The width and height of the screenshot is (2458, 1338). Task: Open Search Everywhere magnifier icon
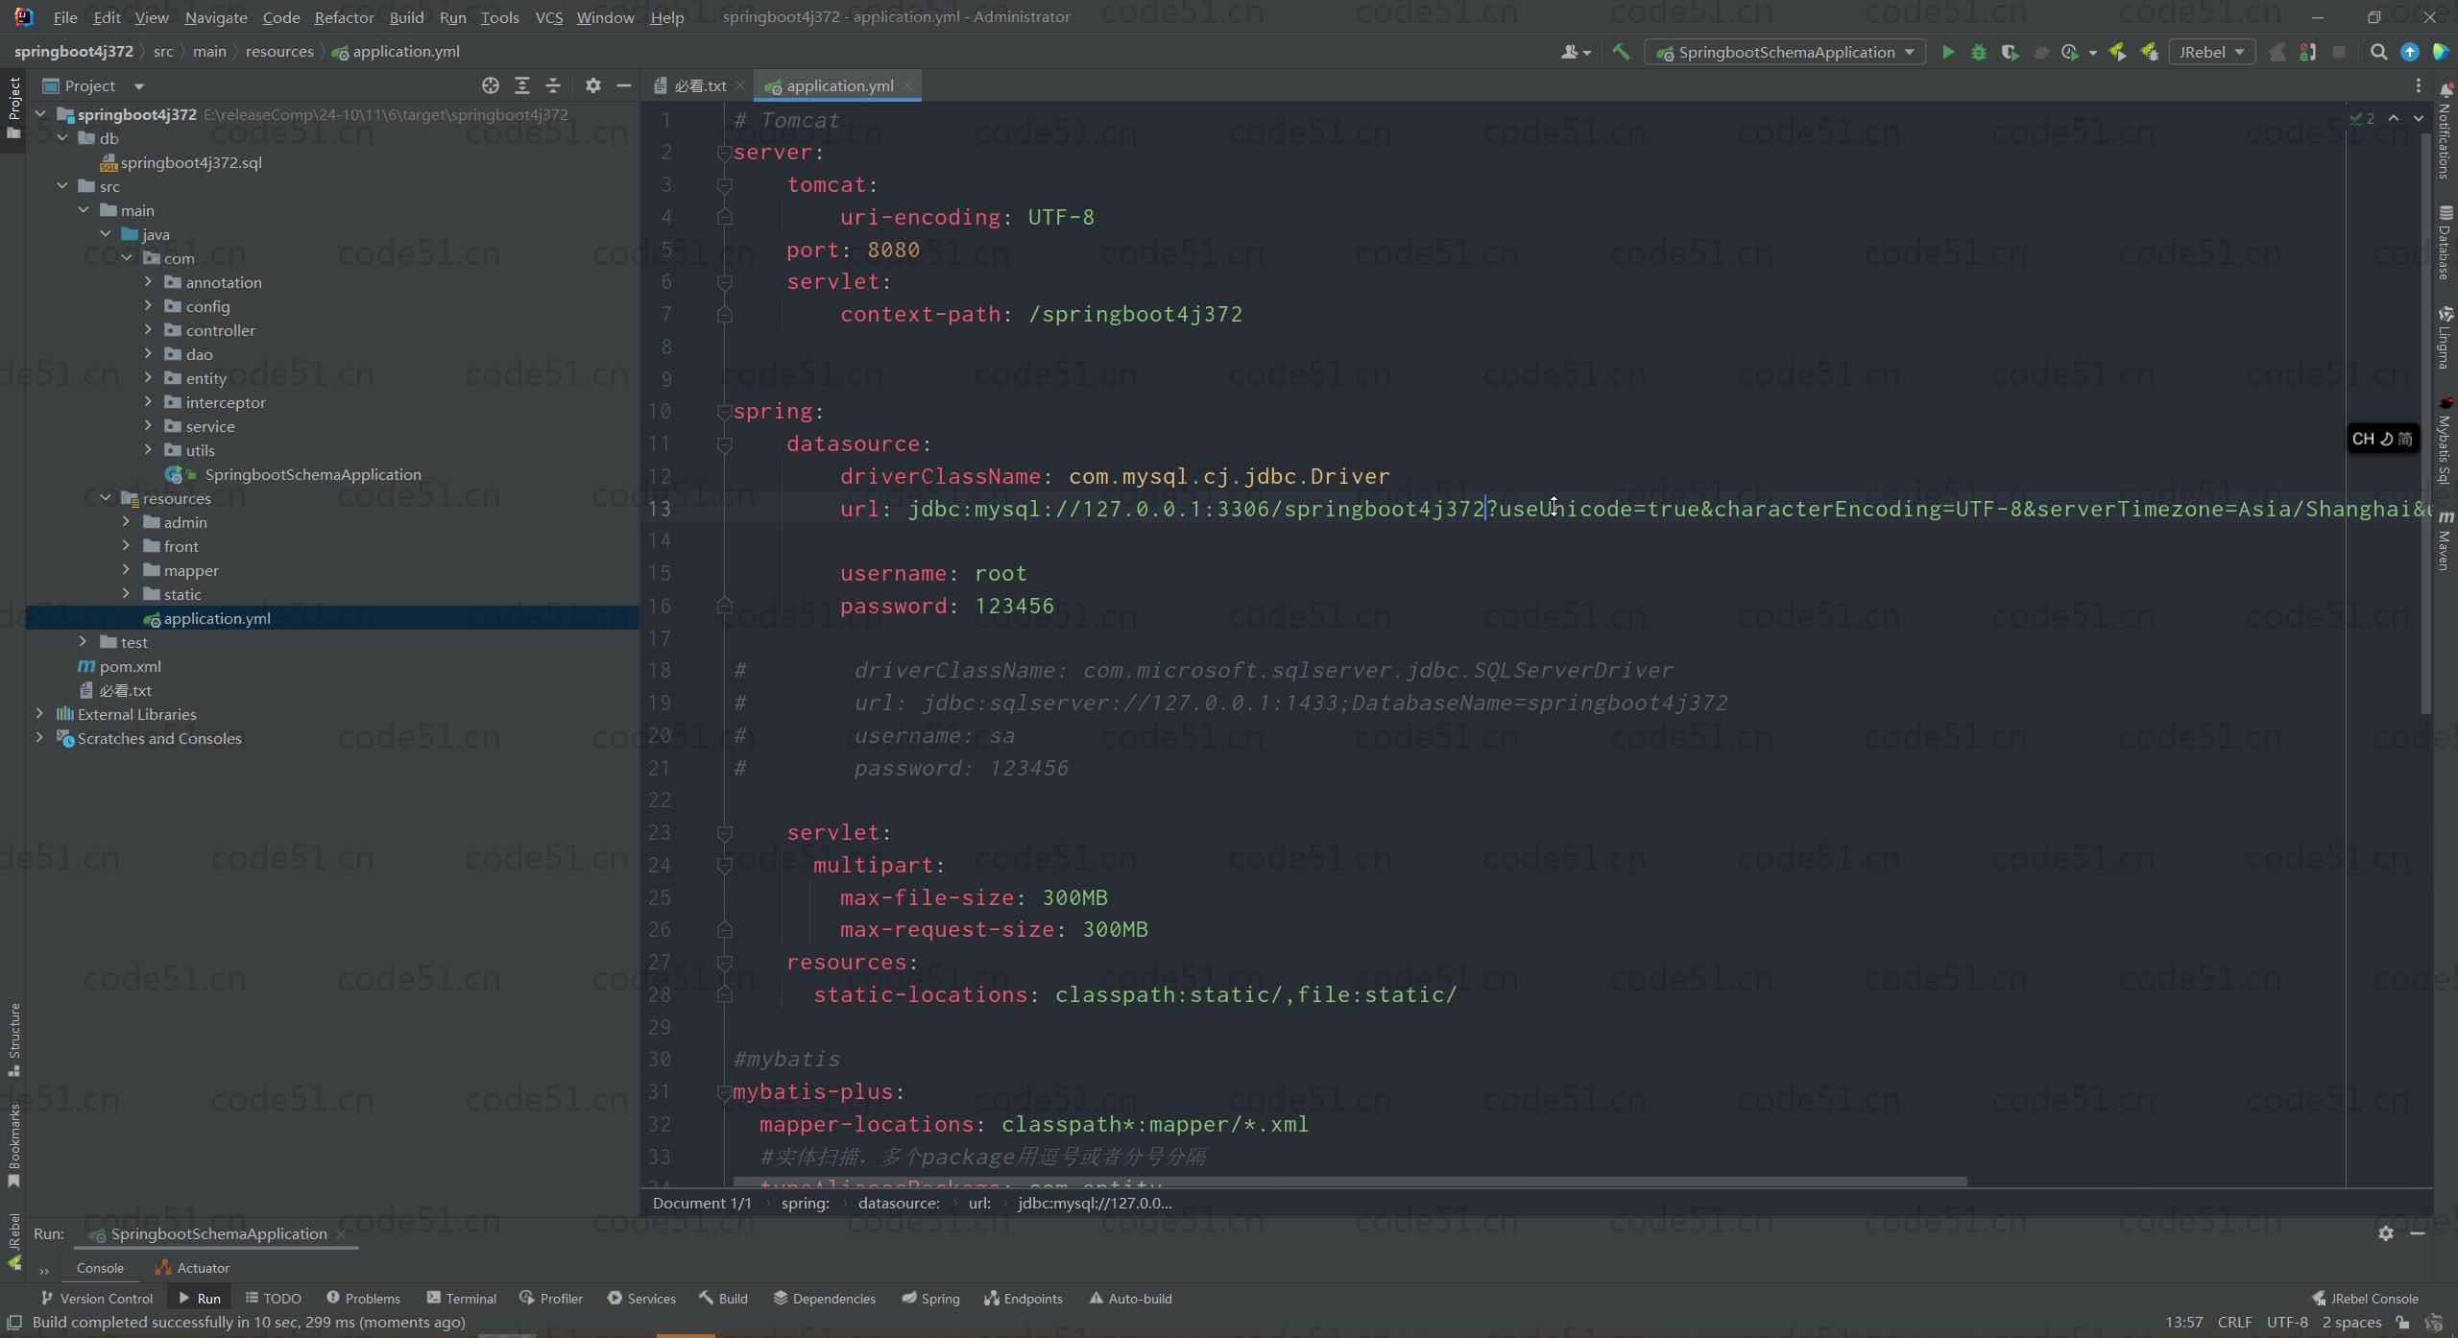click(x=2378, y=53)
